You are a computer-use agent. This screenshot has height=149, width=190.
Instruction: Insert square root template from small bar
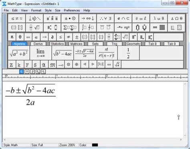point(125,37)
